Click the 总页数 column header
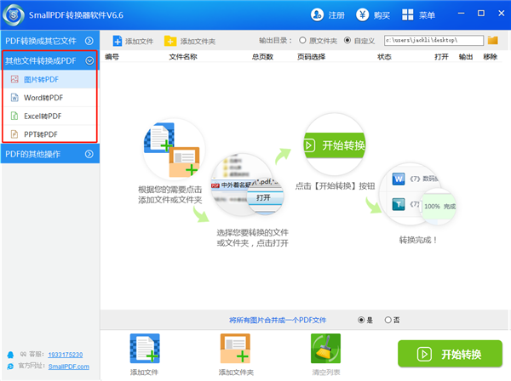Viewport: 511px width, 381px height. pyautogui.click(x=262, y=57)
